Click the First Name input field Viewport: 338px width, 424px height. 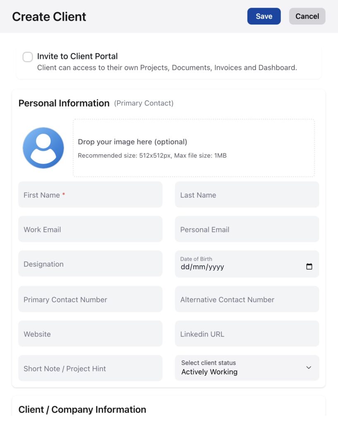click(90, 195)
